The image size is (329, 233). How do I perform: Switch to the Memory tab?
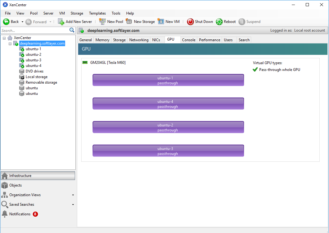pos(102,40)
